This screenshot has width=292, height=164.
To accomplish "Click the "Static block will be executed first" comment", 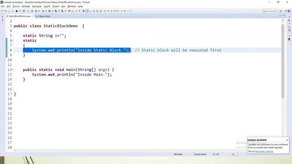I will pyautogui.click(x=178, y=50).
